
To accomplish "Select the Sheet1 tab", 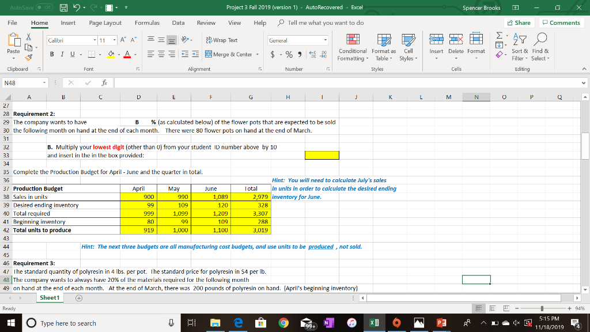I will tap(50, 298).
